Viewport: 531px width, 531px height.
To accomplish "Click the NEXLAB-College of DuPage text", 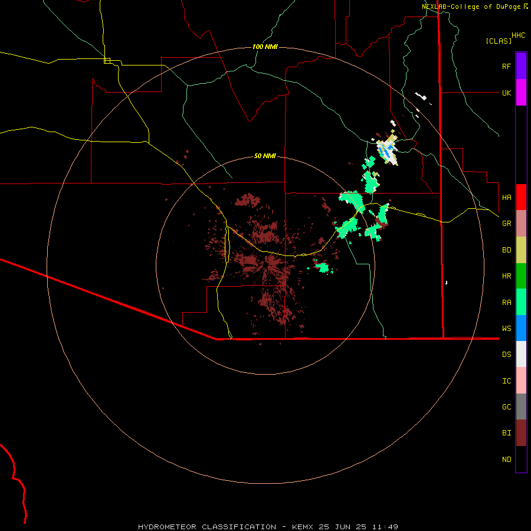I will click(x=471, y=6).
